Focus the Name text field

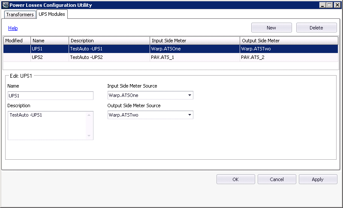(50, 96)
